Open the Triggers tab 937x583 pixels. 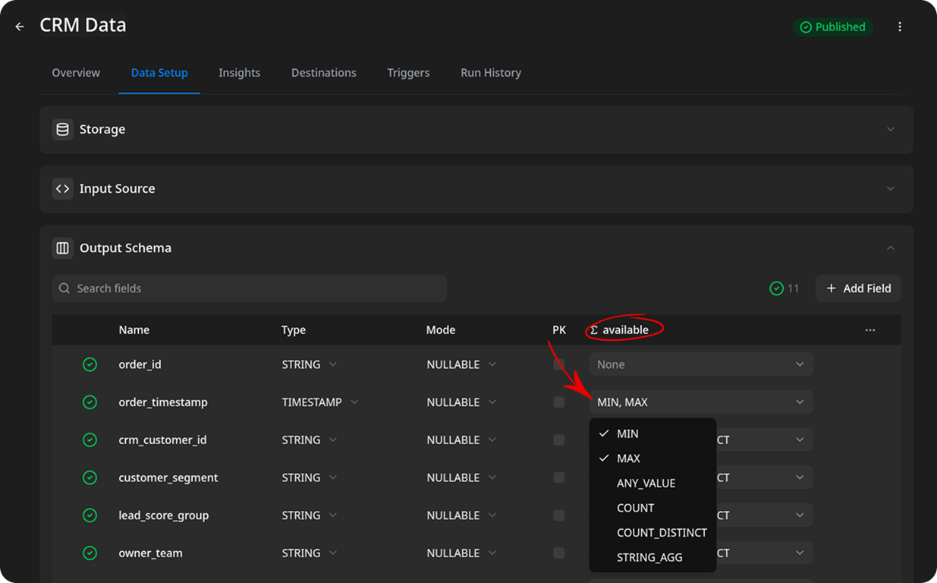[408, 73]
